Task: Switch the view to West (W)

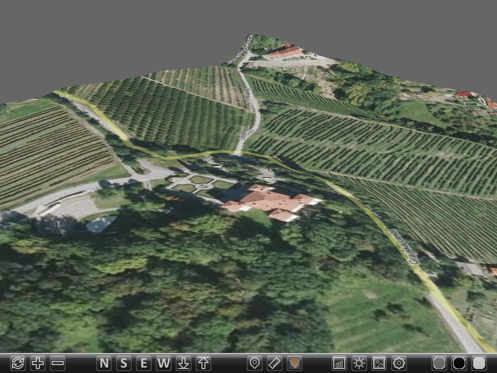Action: pyautogui.click(x=163, y=363)
